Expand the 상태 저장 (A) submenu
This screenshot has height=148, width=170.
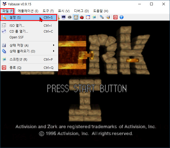tap(29, 45)
